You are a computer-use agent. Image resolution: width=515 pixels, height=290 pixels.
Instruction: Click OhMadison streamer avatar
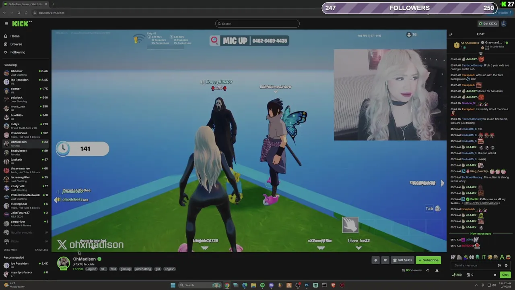pyautogui.click(x=63, y=263)
